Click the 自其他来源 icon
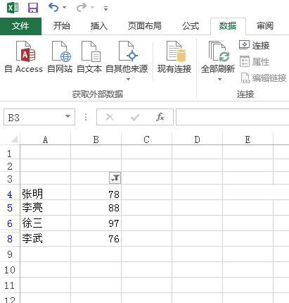Screen dimensions: 289x303 128,51
